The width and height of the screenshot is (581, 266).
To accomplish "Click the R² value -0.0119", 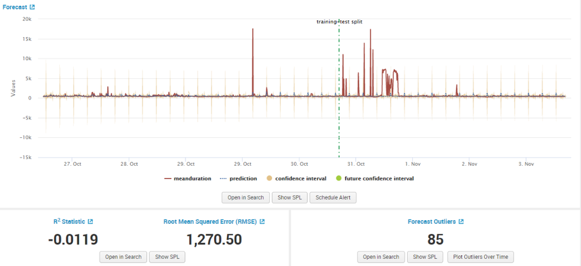I will point(73,239).
